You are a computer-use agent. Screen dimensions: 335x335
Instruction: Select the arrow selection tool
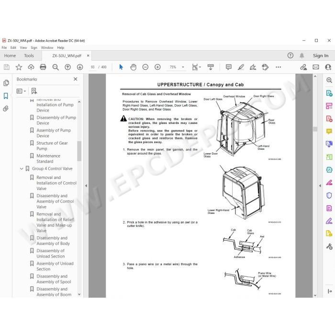pyautogui.click(x=121, y=67)
